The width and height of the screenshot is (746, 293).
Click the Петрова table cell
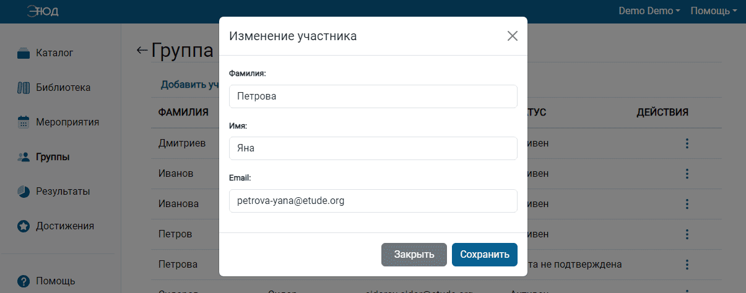[178, 265]
